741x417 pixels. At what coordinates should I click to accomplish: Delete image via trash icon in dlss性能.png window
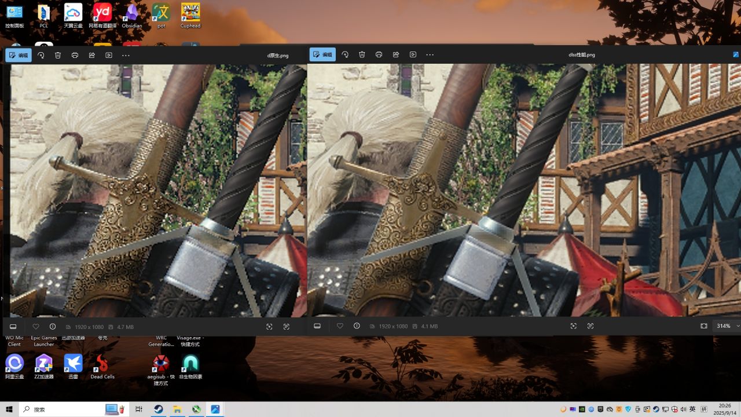(x=362, y=54)
